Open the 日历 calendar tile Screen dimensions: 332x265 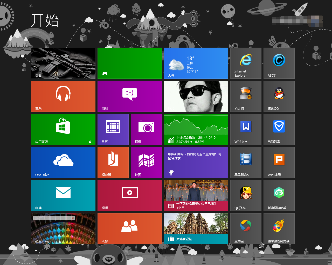113,129
